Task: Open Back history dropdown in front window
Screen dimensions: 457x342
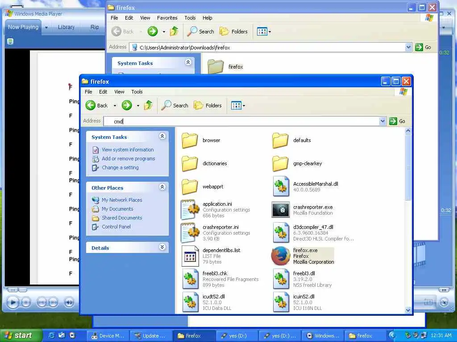Action: coord(115,106)
